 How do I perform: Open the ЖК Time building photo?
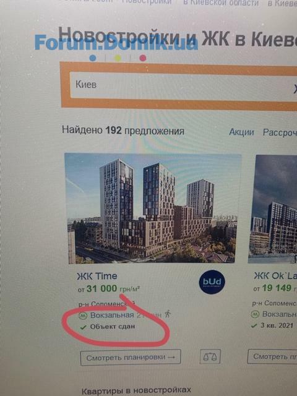152,209
